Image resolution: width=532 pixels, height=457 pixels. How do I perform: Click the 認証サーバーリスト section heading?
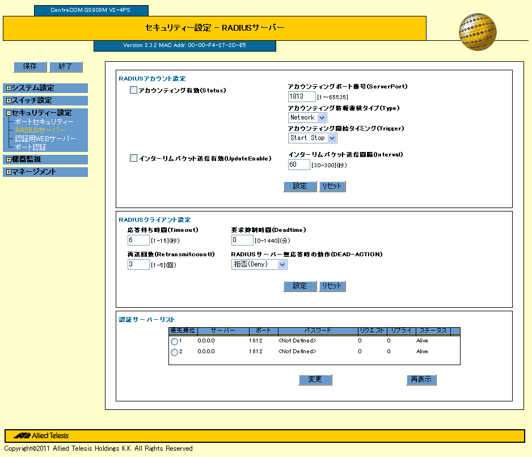click(x=147, y=320)
